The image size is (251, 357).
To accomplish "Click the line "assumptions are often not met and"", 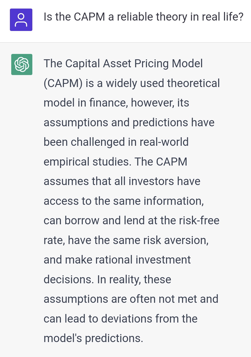I will click(131, 299).
